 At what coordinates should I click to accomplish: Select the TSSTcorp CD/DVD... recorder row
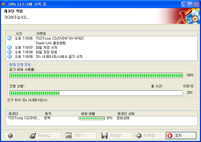pyautogui.click(x=102, y=118)
